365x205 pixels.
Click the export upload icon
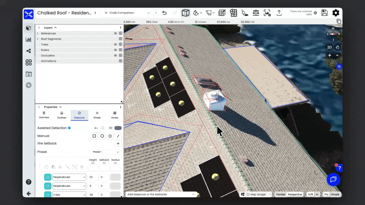click(279, 13)
